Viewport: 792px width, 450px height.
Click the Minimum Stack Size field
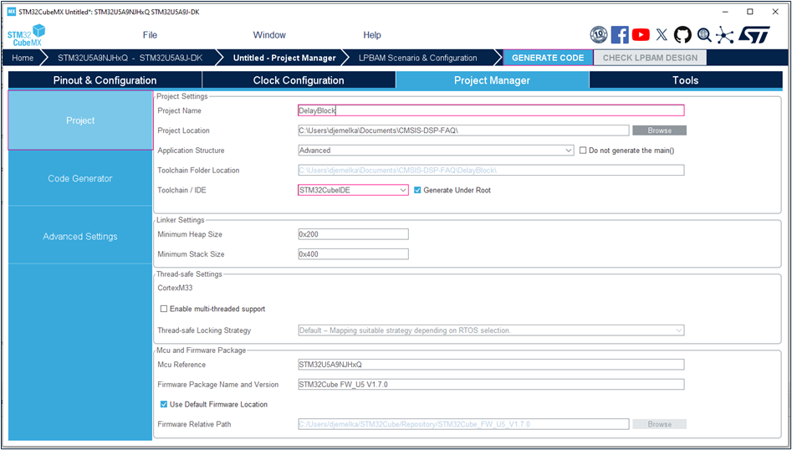(353, 254)
